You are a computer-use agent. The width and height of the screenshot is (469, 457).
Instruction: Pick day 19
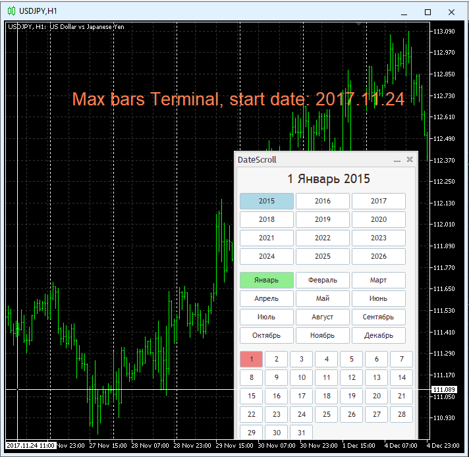tap(352, 396)
